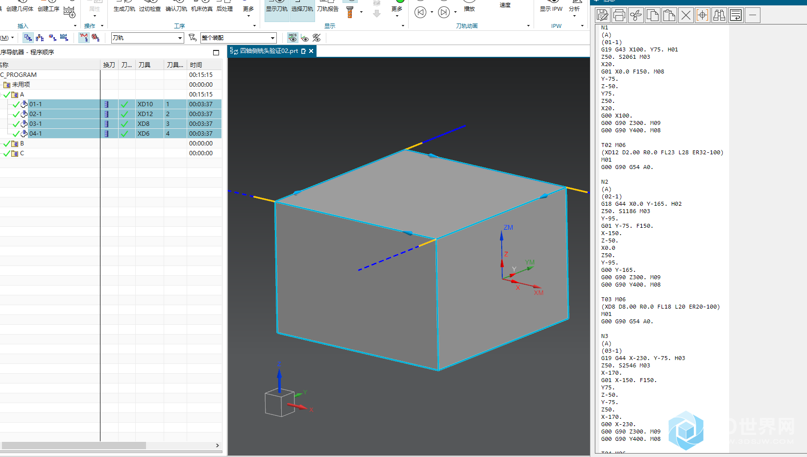Switch to machining method view icon
This screenshot has height=457, width=807.
64,38
